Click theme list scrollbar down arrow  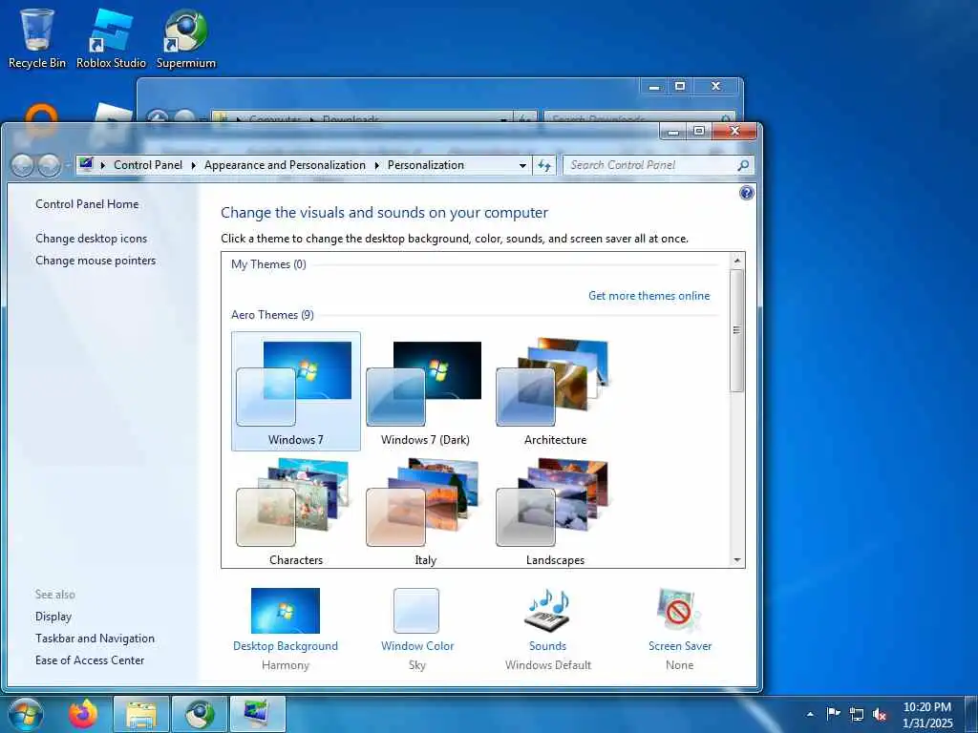click(x=737, y=559)
